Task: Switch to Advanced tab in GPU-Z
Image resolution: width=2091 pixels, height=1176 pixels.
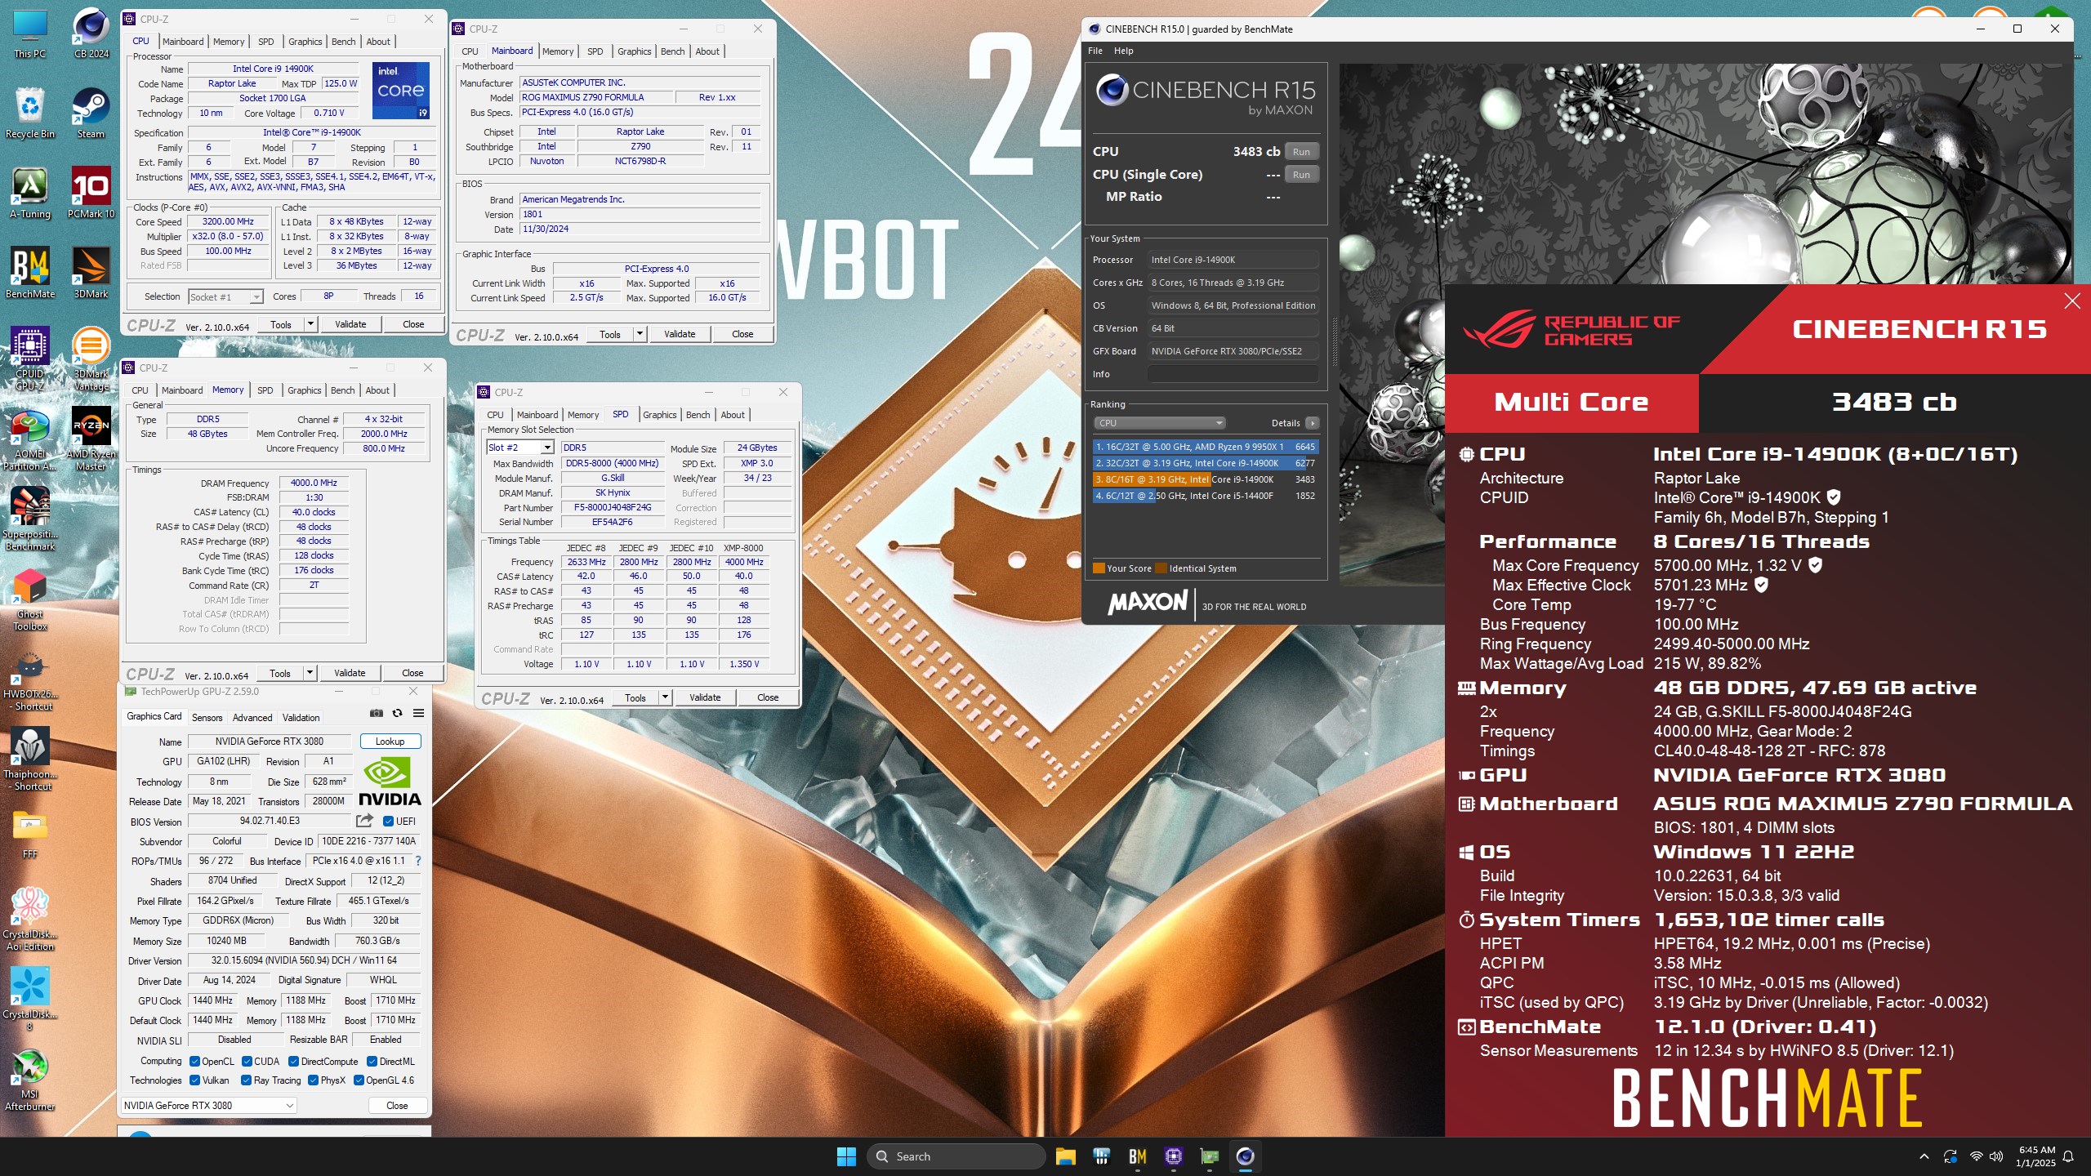Action: coord(252,718)
